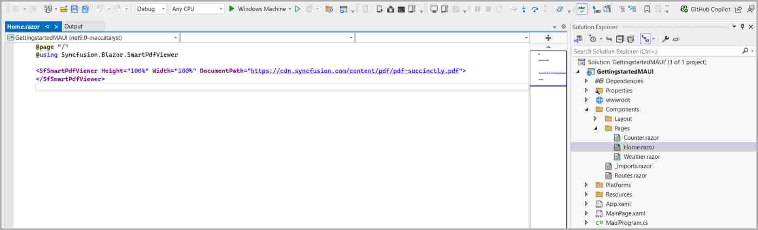The image size is (758, 230).
Task: Save the current file with Save icon
Action: tap(75, 9)
